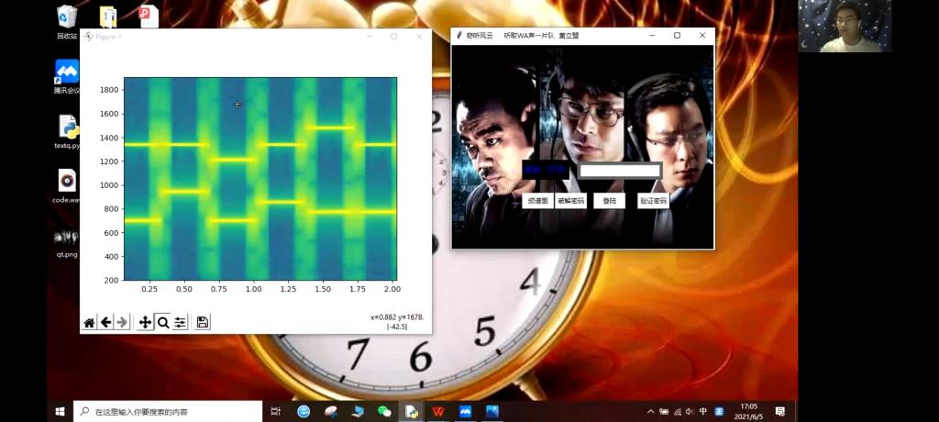Image resolution: width=939 pixels, height=422 pixels.
Task: Select the PDF file icon on the desktop
Action: (148, 17)
